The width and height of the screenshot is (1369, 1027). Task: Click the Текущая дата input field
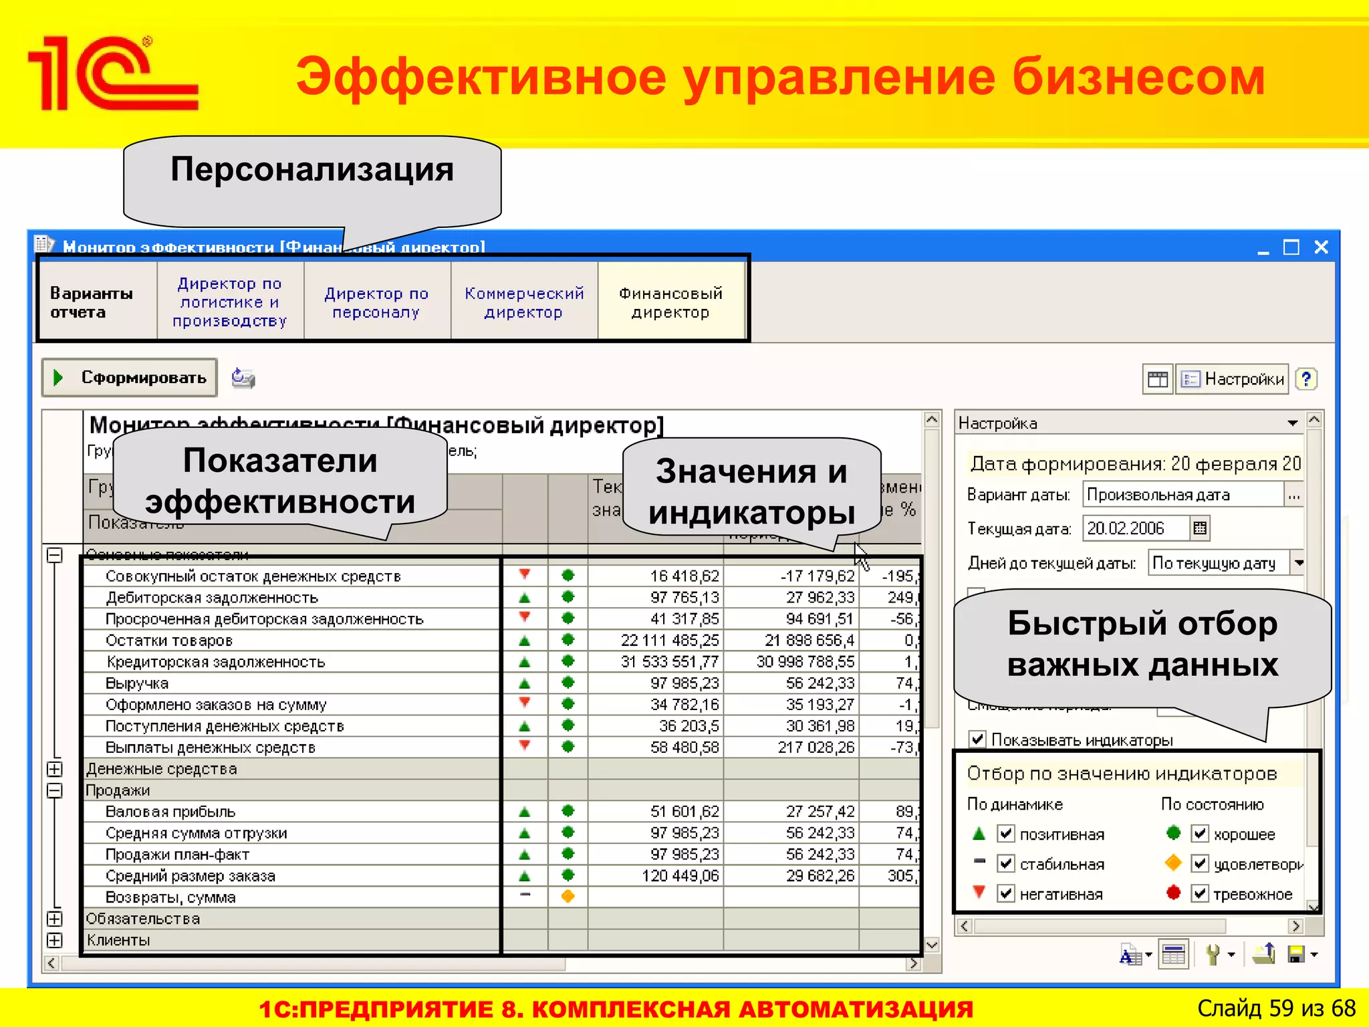click(x=1137, y=528)
